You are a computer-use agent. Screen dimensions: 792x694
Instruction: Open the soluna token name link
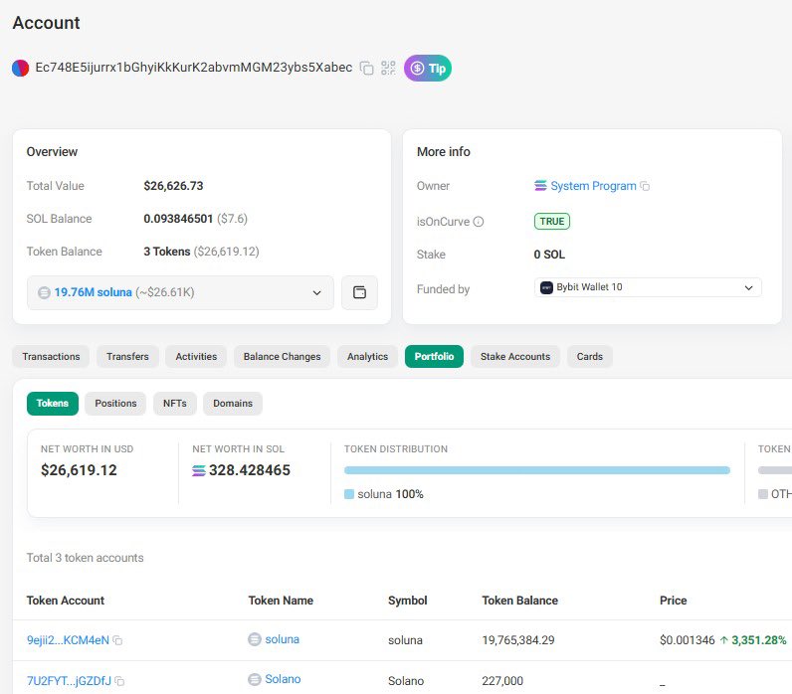point(283,639)
